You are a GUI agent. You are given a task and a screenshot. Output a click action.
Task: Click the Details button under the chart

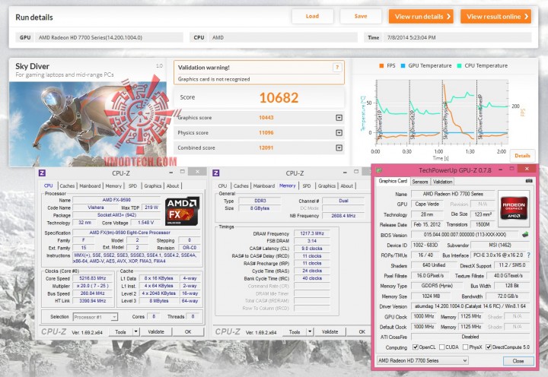pos(522,156)
